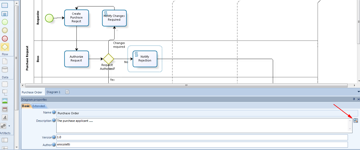
Task: Click canvas horizontal scroll left arrow
Action: [x=23, y=85]
